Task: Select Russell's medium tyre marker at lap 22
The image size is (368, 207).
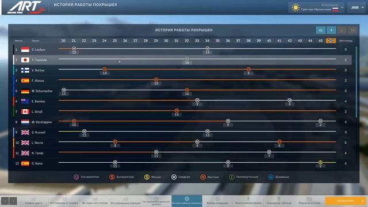Action: tap(85, 132)
